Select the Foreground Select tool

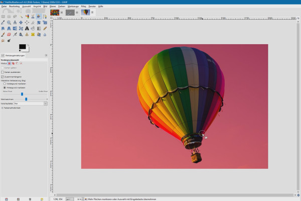tap(39, 17)
